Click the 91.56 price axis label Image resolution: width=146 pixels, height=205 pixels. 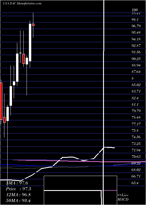[x=136, y=52]
